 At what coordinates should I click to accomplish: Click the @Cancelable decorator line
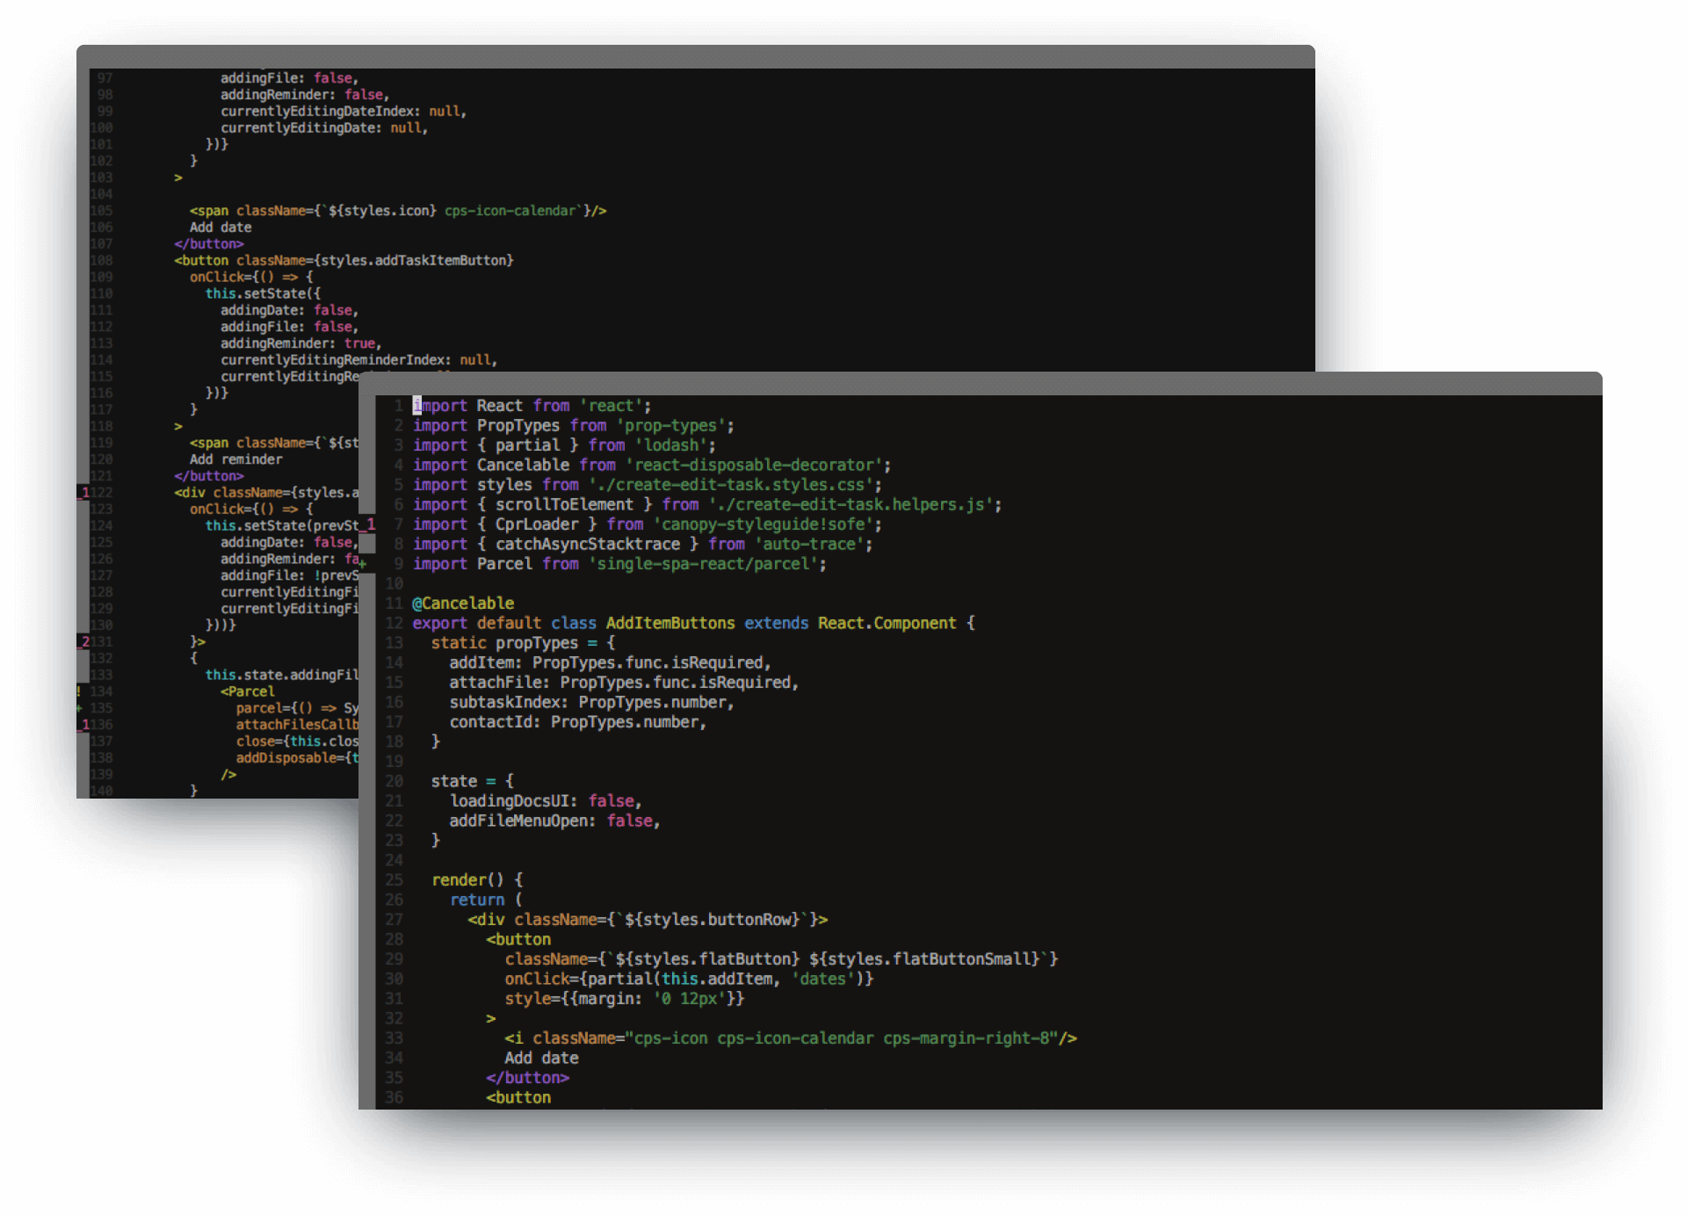pyautogui.click(x=463, y=604)
